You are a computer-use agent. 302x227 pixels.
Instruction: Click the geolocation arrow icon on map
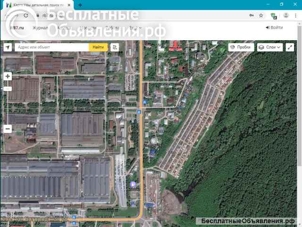(x=7, y=47)
